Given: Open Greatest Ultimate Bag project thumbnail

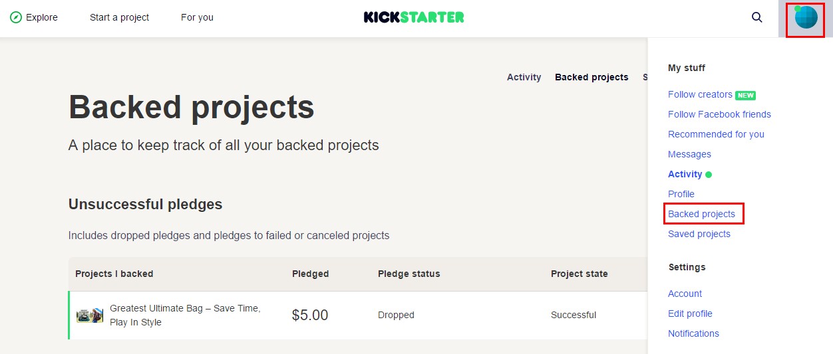Looking at the screenshot, I should pyautogui.click(x=90, y=315).
